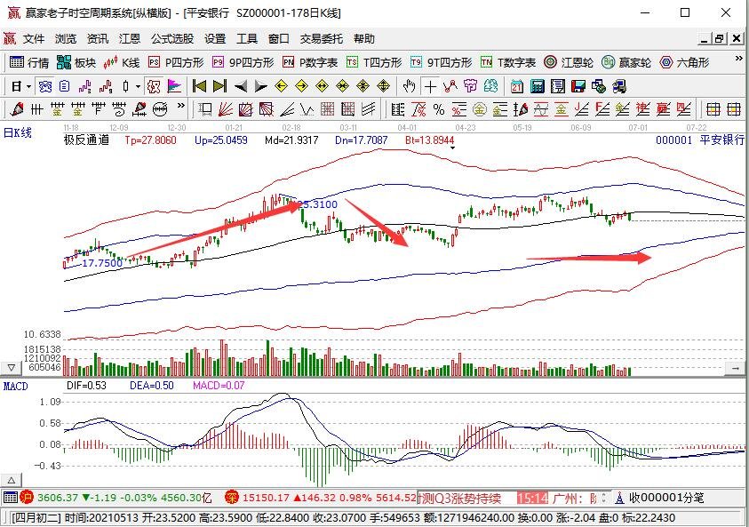Image resolution: width=749 pixels, height=527 pixels.
Task: Click the calendar 21 icon
Action: click(517, 86)
